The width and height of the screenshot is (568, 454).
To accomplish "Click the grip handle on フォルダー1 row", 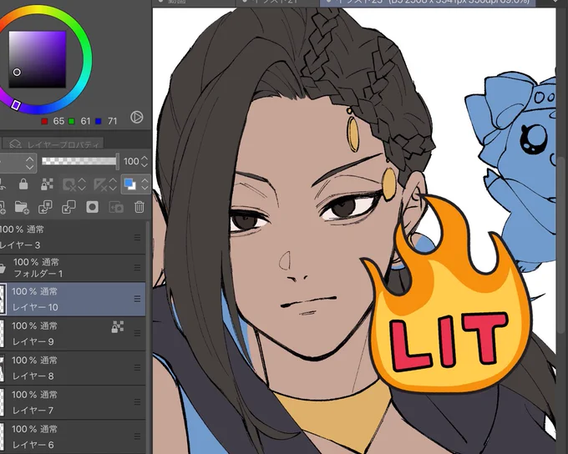I will 137,268.
